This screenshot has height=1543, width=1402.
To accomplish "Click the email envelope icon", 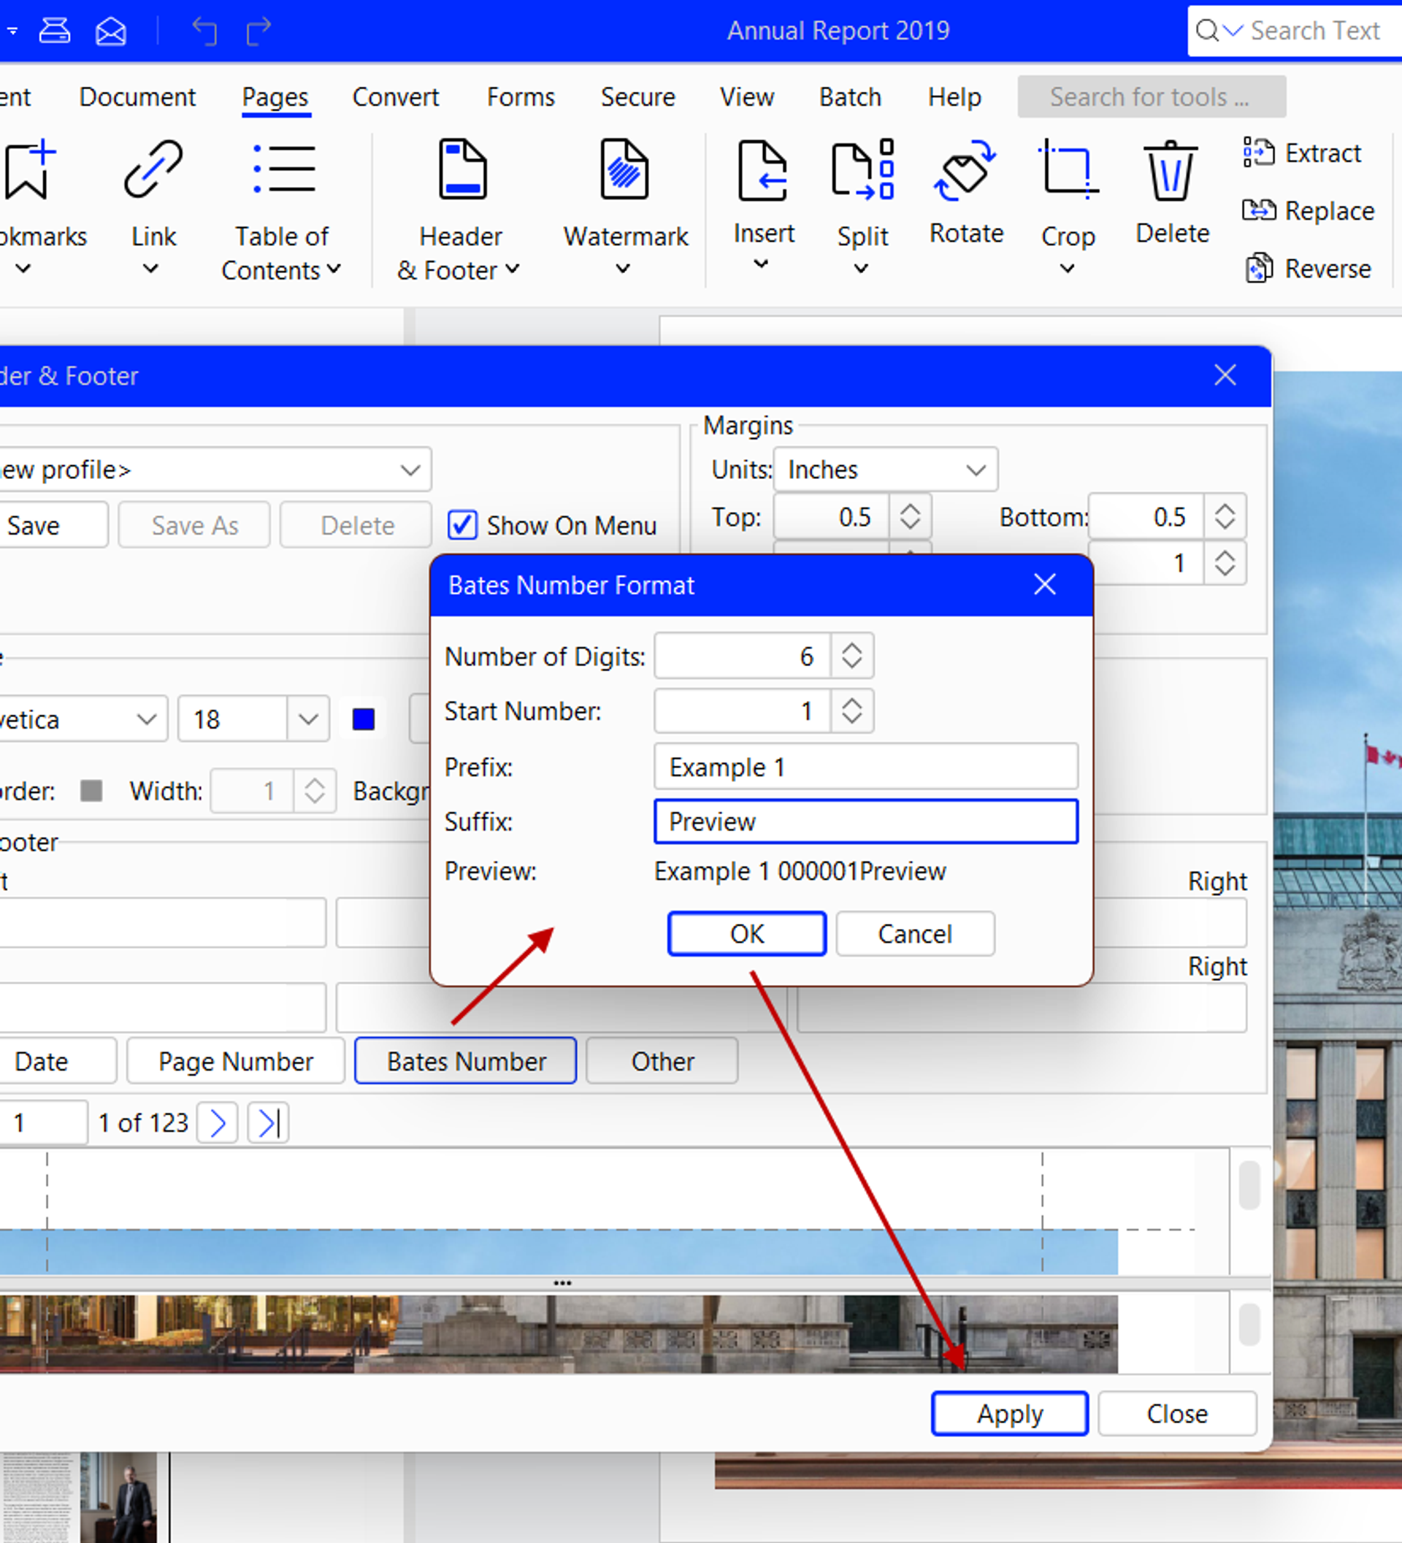I will (x=111, y=31).
